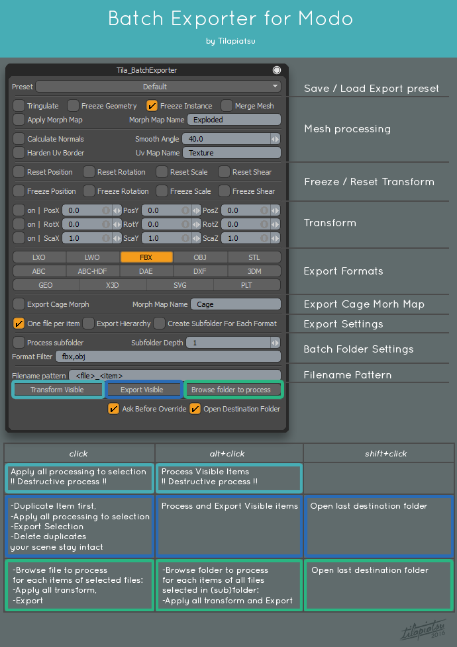457x647 pixels.
Task: Click the round keyframe dot in ScaZ field
Action: point(264,238)
